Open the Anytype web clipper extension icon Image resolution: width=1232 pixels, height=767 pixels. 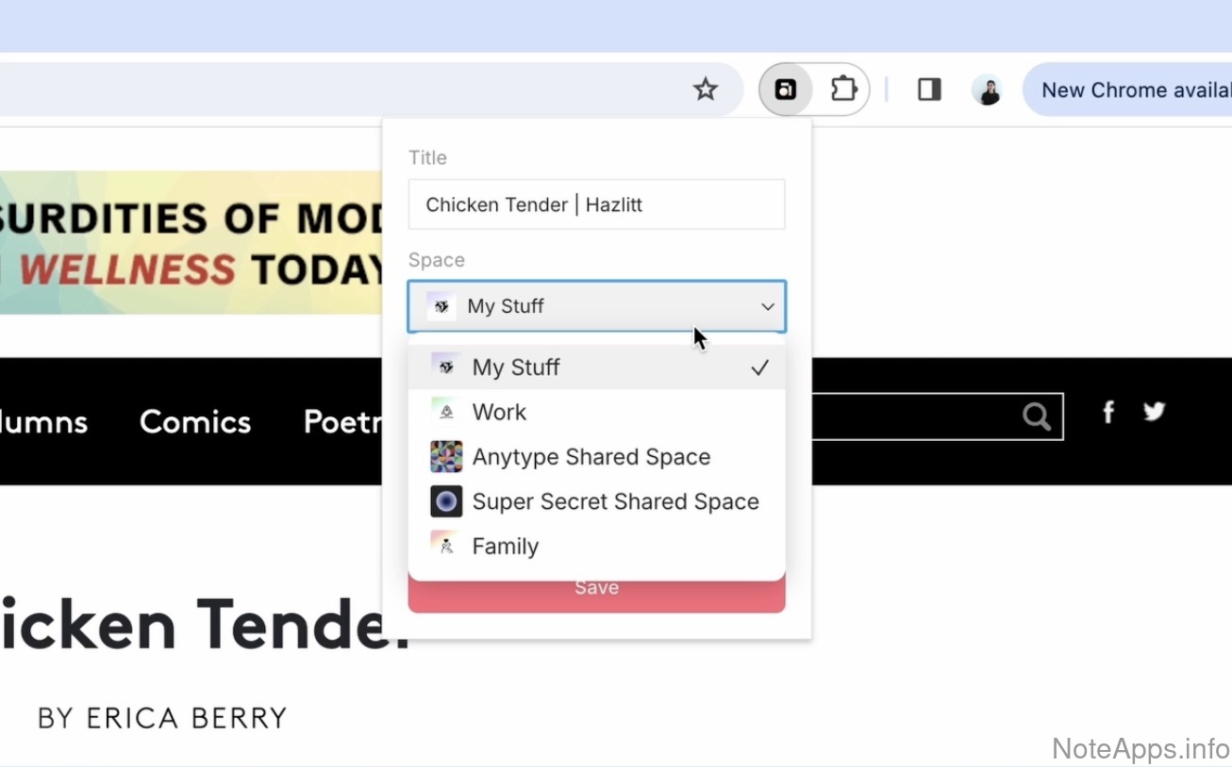point(785,90)
